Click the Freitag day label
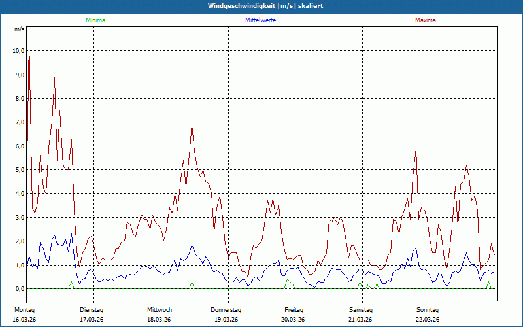The height and width of the screenshot is (327, 523). click(x=293, y=309)
